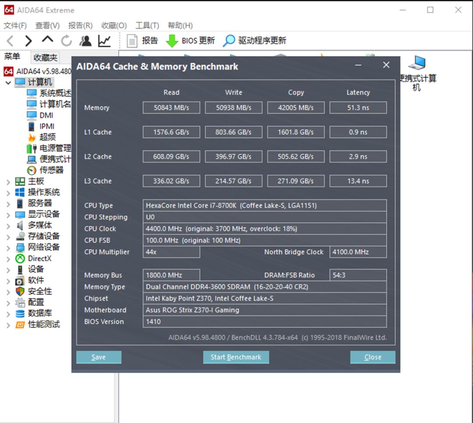Viewport: 473px width, 423px height.
Task: Click the 存储设备 disk icon
Action: tap(20, 236)
